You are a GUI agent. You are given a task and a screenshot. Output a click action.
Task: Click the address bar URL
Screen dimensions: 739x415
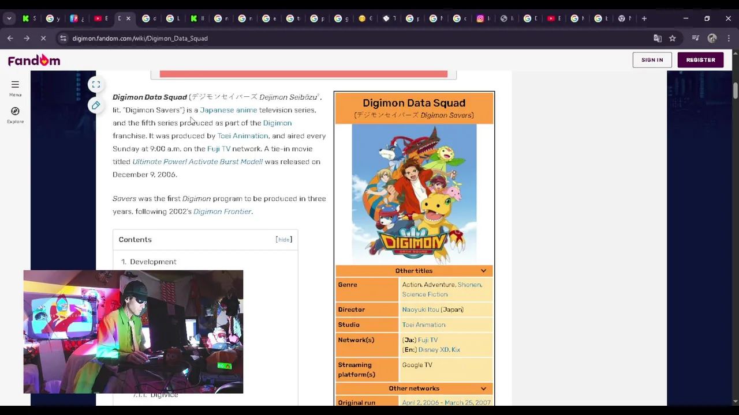click(140, 38)
